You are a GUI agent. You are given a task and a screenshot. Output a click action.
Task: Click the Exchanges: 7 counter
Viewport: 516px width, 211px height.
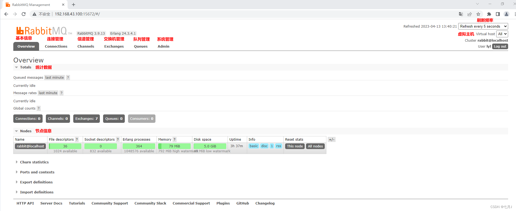[87, 118]
